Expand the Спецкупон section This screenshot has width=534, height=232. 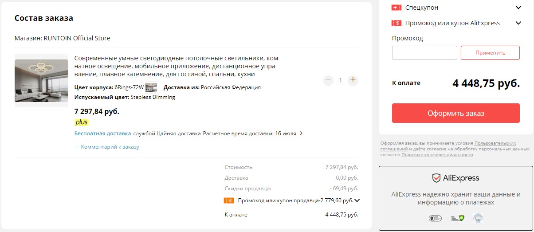point(518,8)
